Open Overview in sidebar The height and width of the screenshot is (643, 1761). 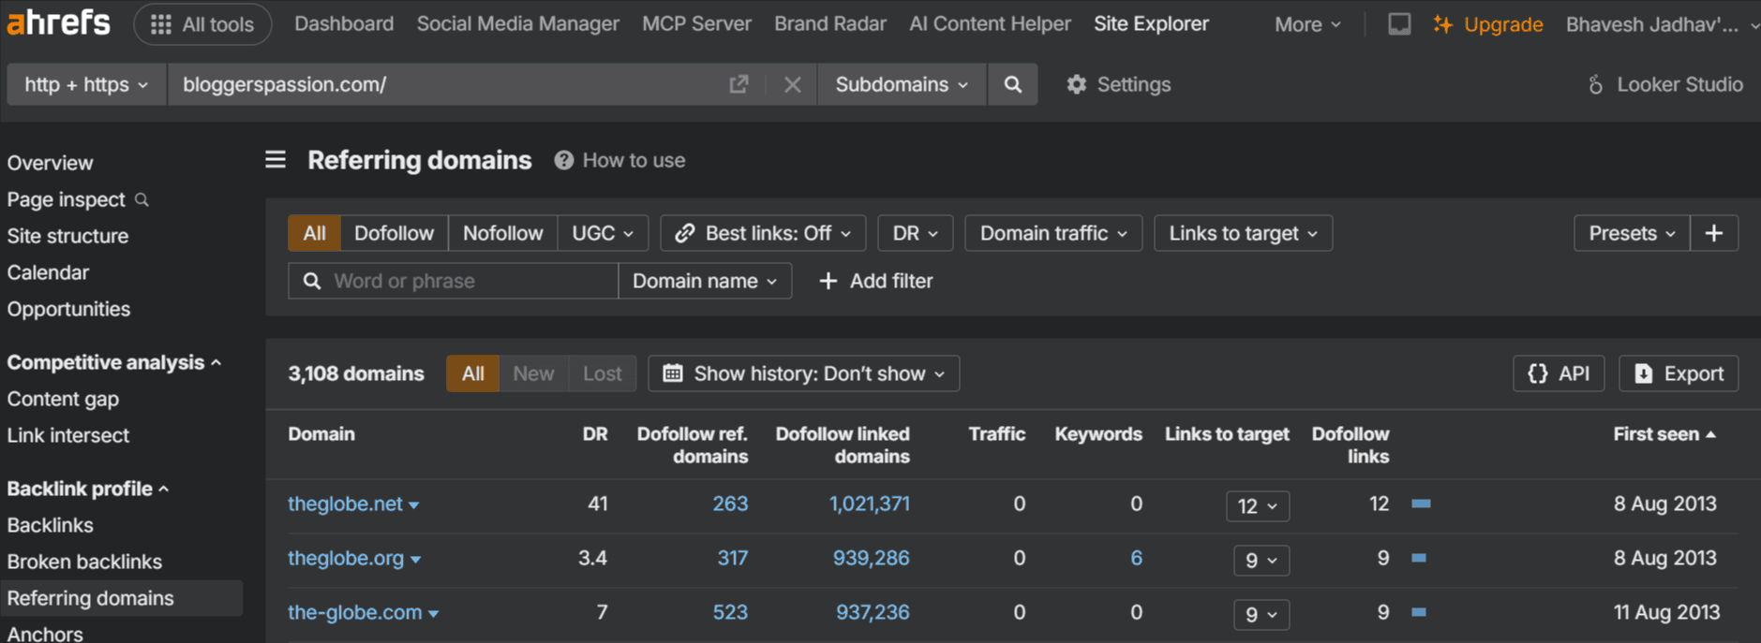(51, 163)
